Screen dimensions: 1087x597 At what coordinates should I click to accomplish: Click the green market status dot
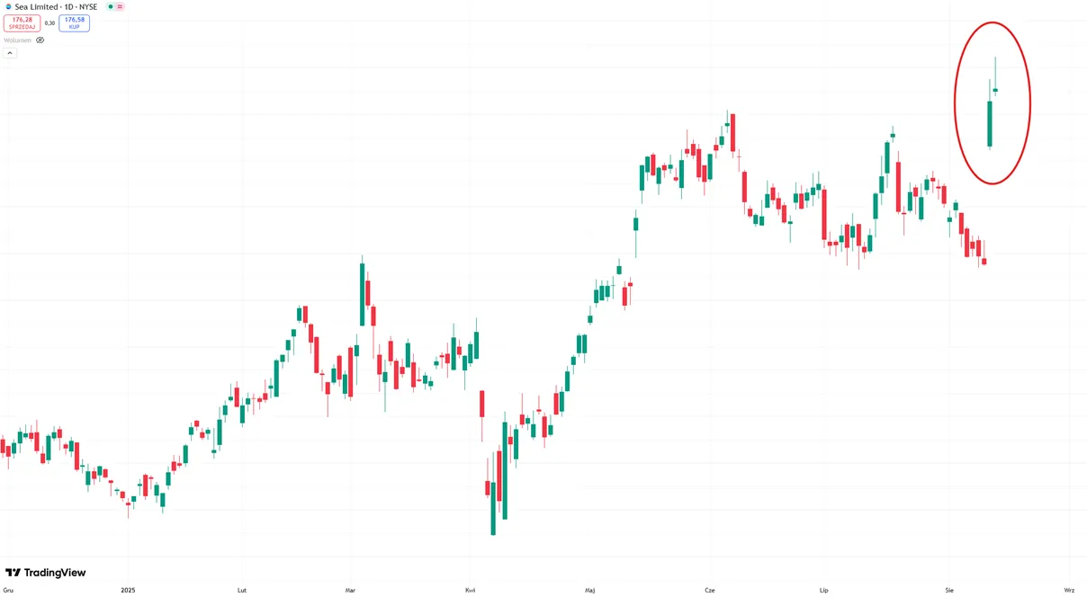tap(111, 6)
